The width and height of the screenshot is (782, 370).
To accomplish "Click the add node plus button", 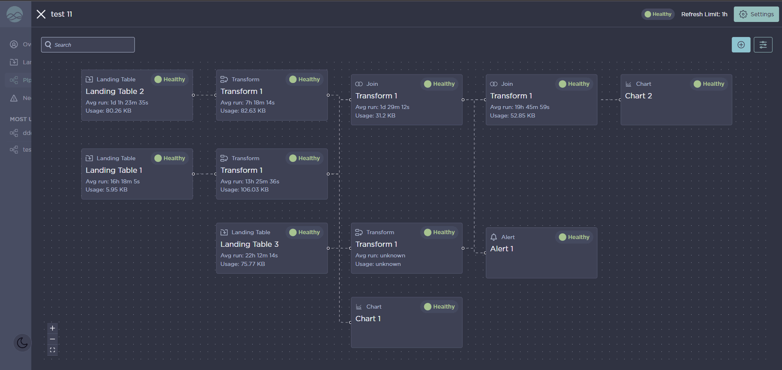I will tap(741, 45).
